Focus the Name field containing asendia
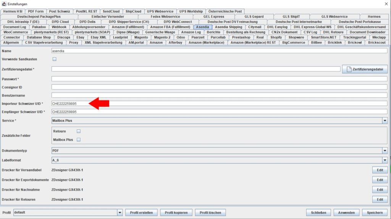 [x=219, y=51]
